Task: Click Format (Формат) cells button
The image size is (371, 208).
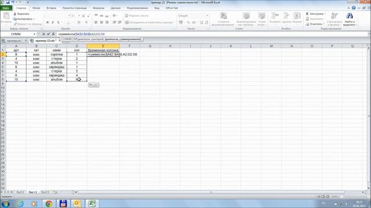Action: [297, 18]
